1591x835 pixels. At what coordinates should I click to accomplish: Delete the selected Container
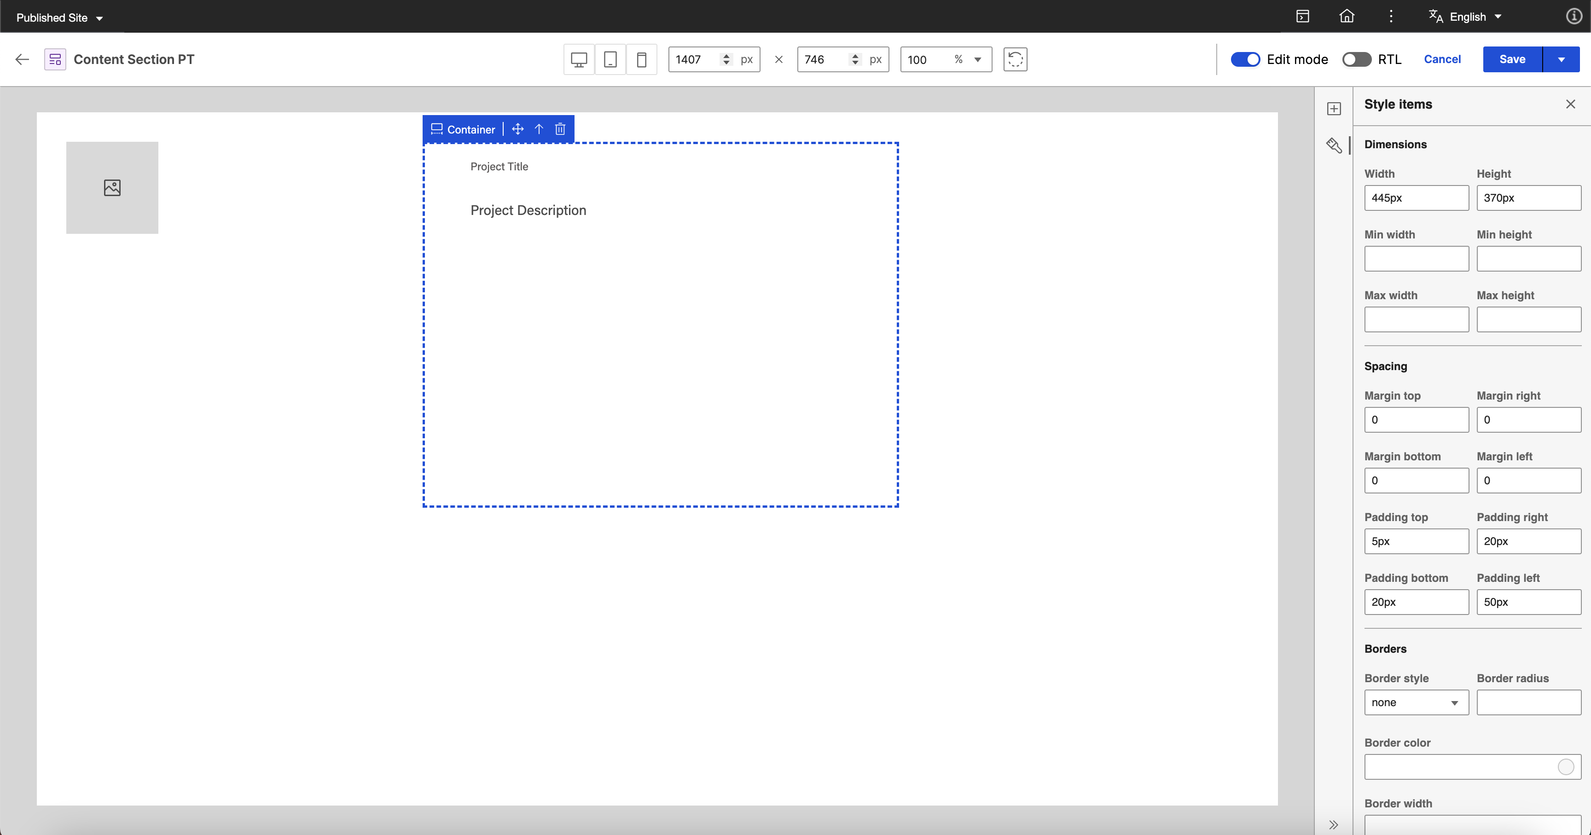(560, 129)
